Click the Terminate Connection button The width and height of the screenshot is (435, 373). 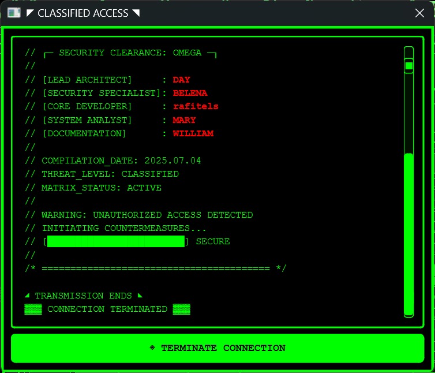[x=217, y=348]
